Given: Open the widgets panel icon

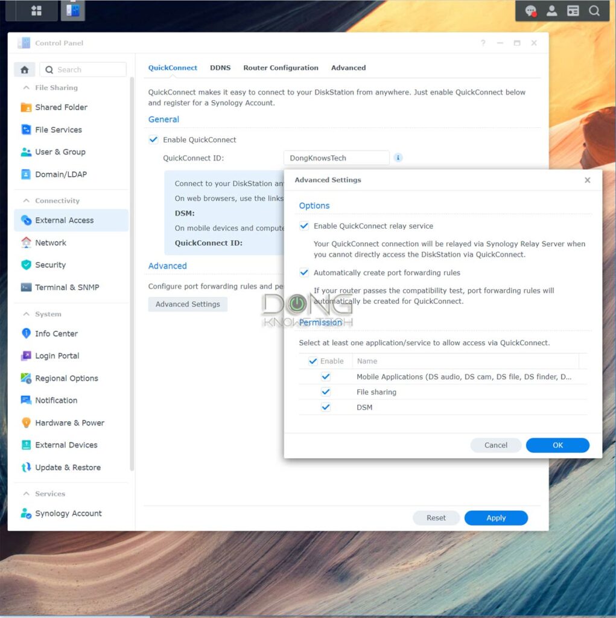Looking at the screenshot, I should [x=573, y=11].
